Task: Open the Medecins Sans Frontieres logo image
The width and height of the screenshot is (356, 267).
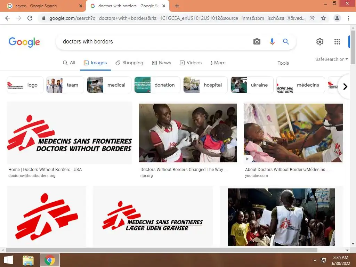Action: coord(70,133)
